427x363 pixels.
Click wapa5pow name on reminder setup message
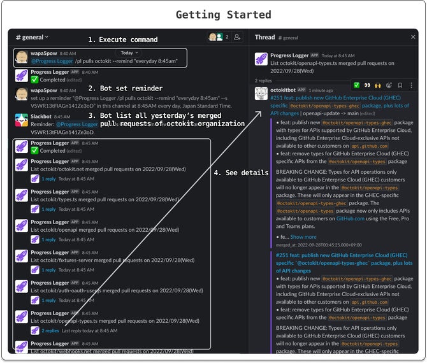44,90
